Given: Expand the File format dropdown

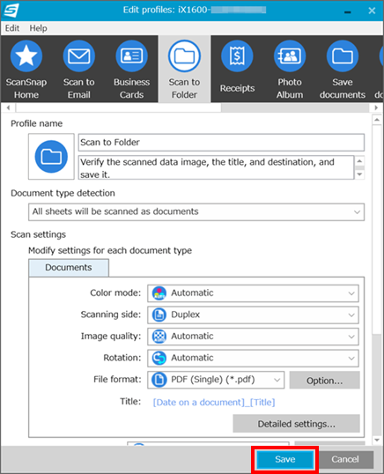Looking at the screenshot, I should 216,380.
